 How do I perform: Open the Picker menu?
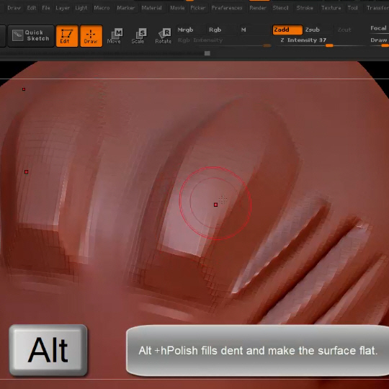[x=197, y=8]
